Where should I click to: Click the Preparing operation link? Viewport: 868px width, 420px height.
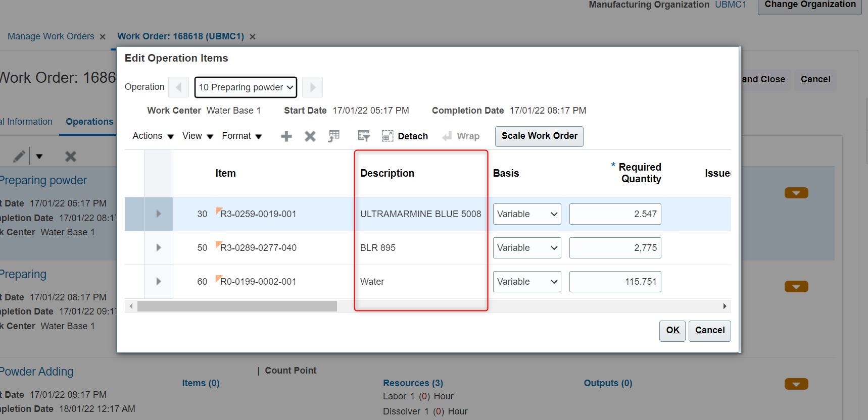[23, 274]
